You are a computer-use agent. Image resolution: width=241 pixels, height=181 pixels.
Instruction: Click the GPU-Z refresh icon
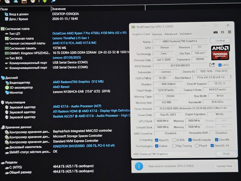[222, 32]
